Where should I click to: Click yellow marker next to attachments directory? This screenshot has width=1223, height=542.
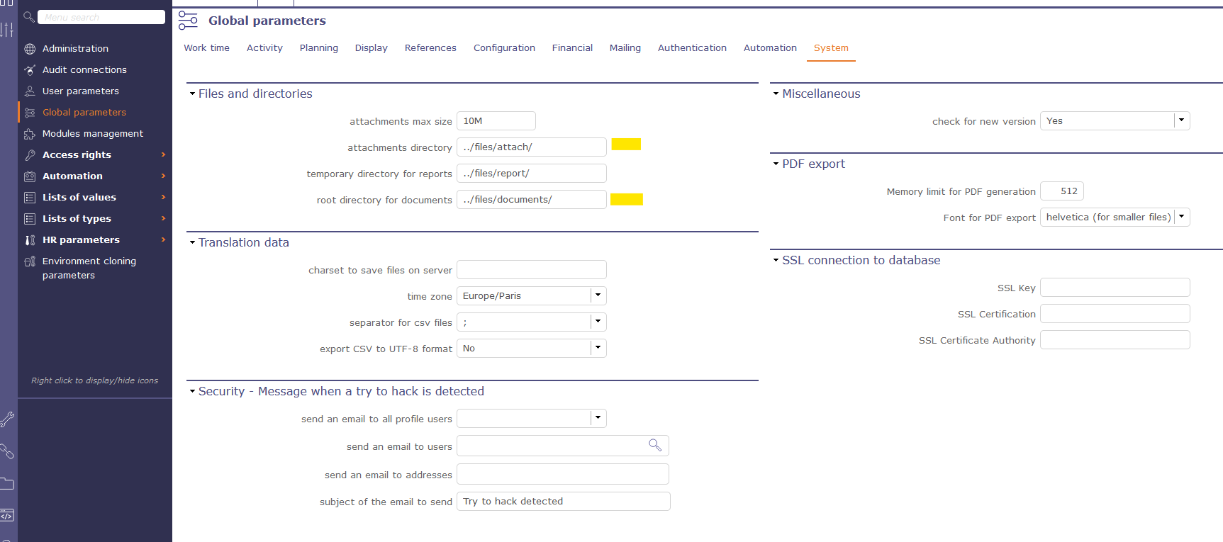626,145
